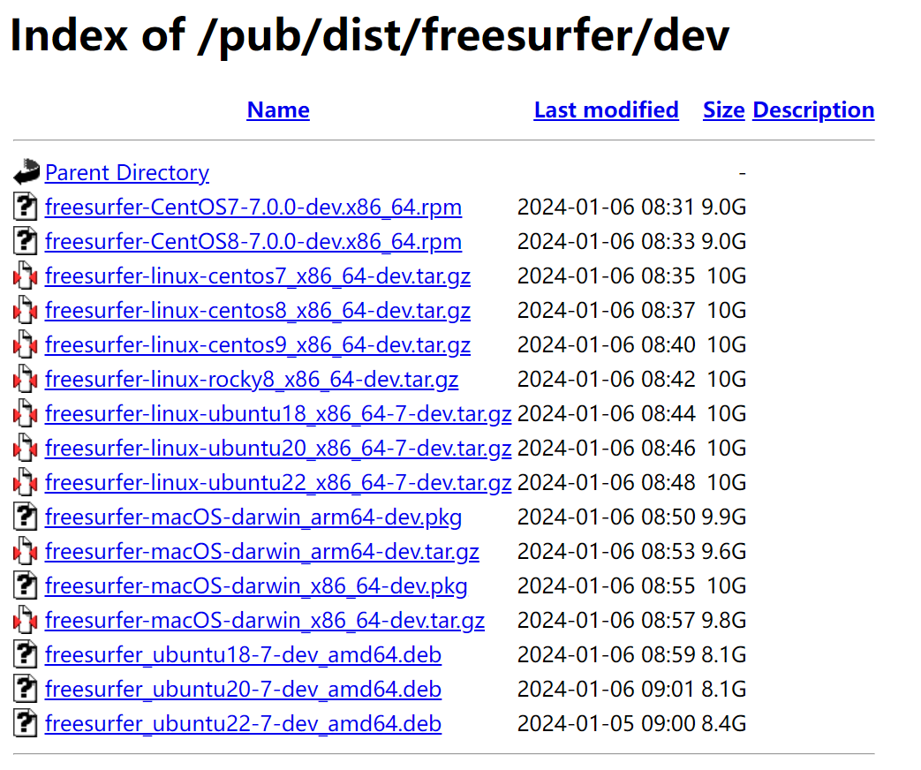This screenshot has height=770, width=921.
Task: Click the archive icon beside freesurfer-linux-centos9_x86_64-dev.tar.gz
Action: [x=26, y=344]
